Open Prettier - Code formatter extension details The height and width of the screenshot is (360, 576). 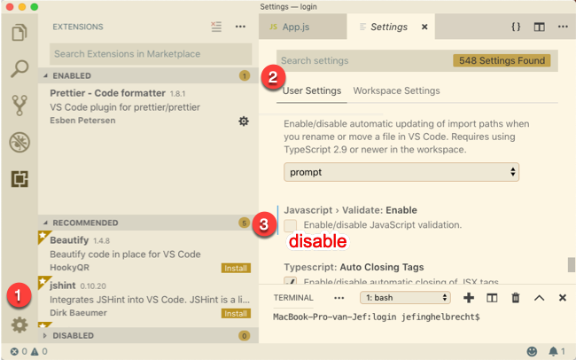(x=148, y=106)
